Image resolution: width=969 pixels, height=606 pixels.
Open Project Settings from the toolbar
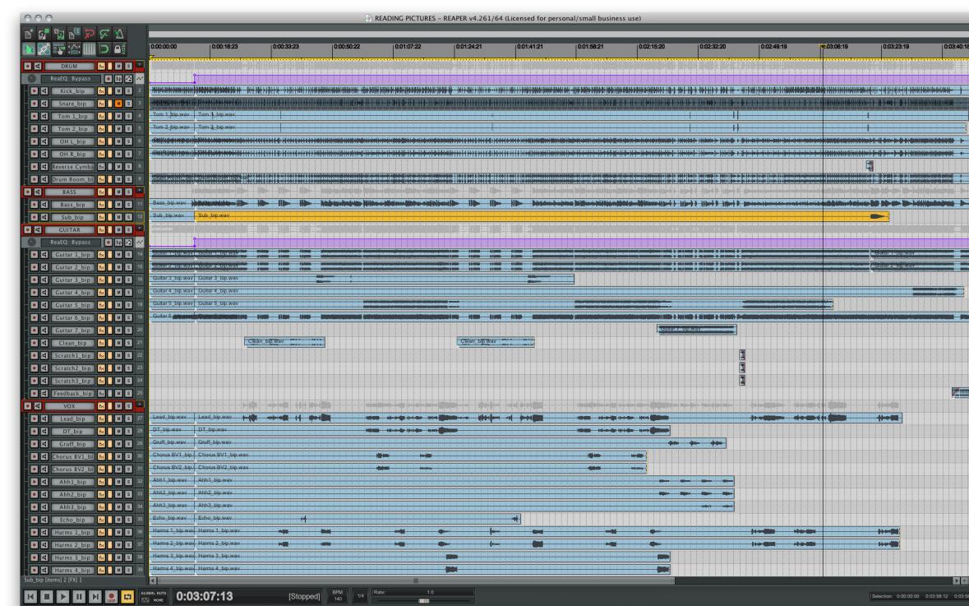(73, 34)
